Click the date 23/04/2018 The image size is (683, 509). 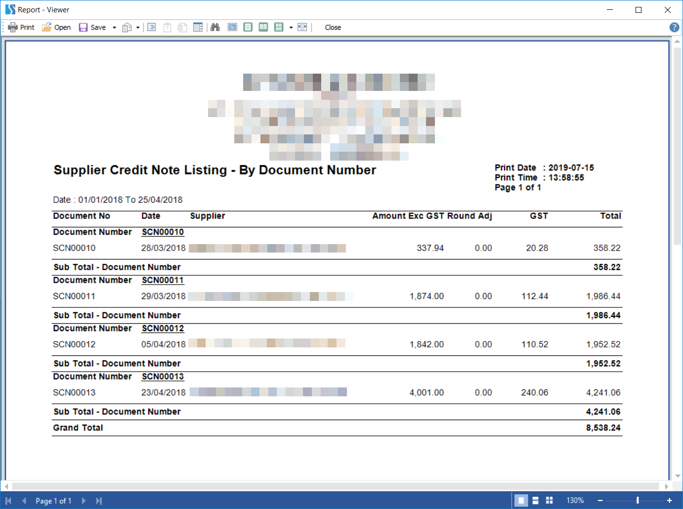(x=163, y=392)
